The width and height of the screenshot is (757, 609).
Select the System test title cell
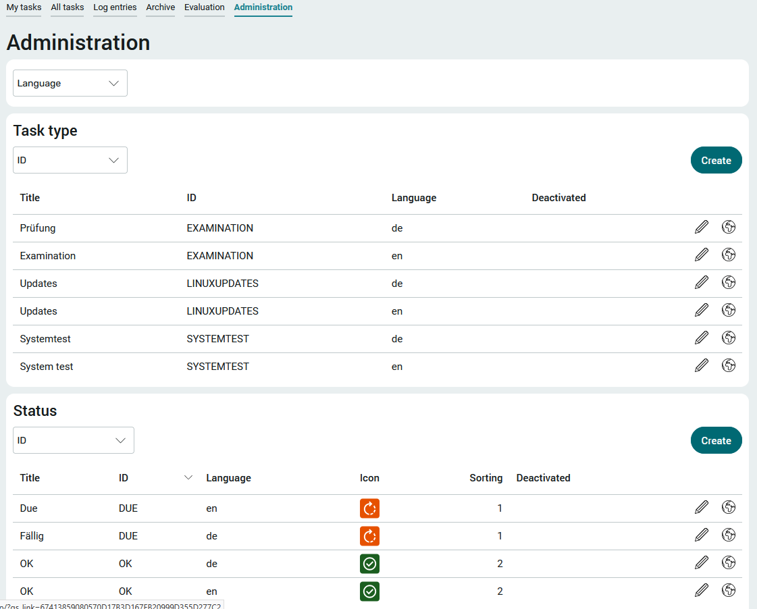pyautogui.click(x=47, y=367)
